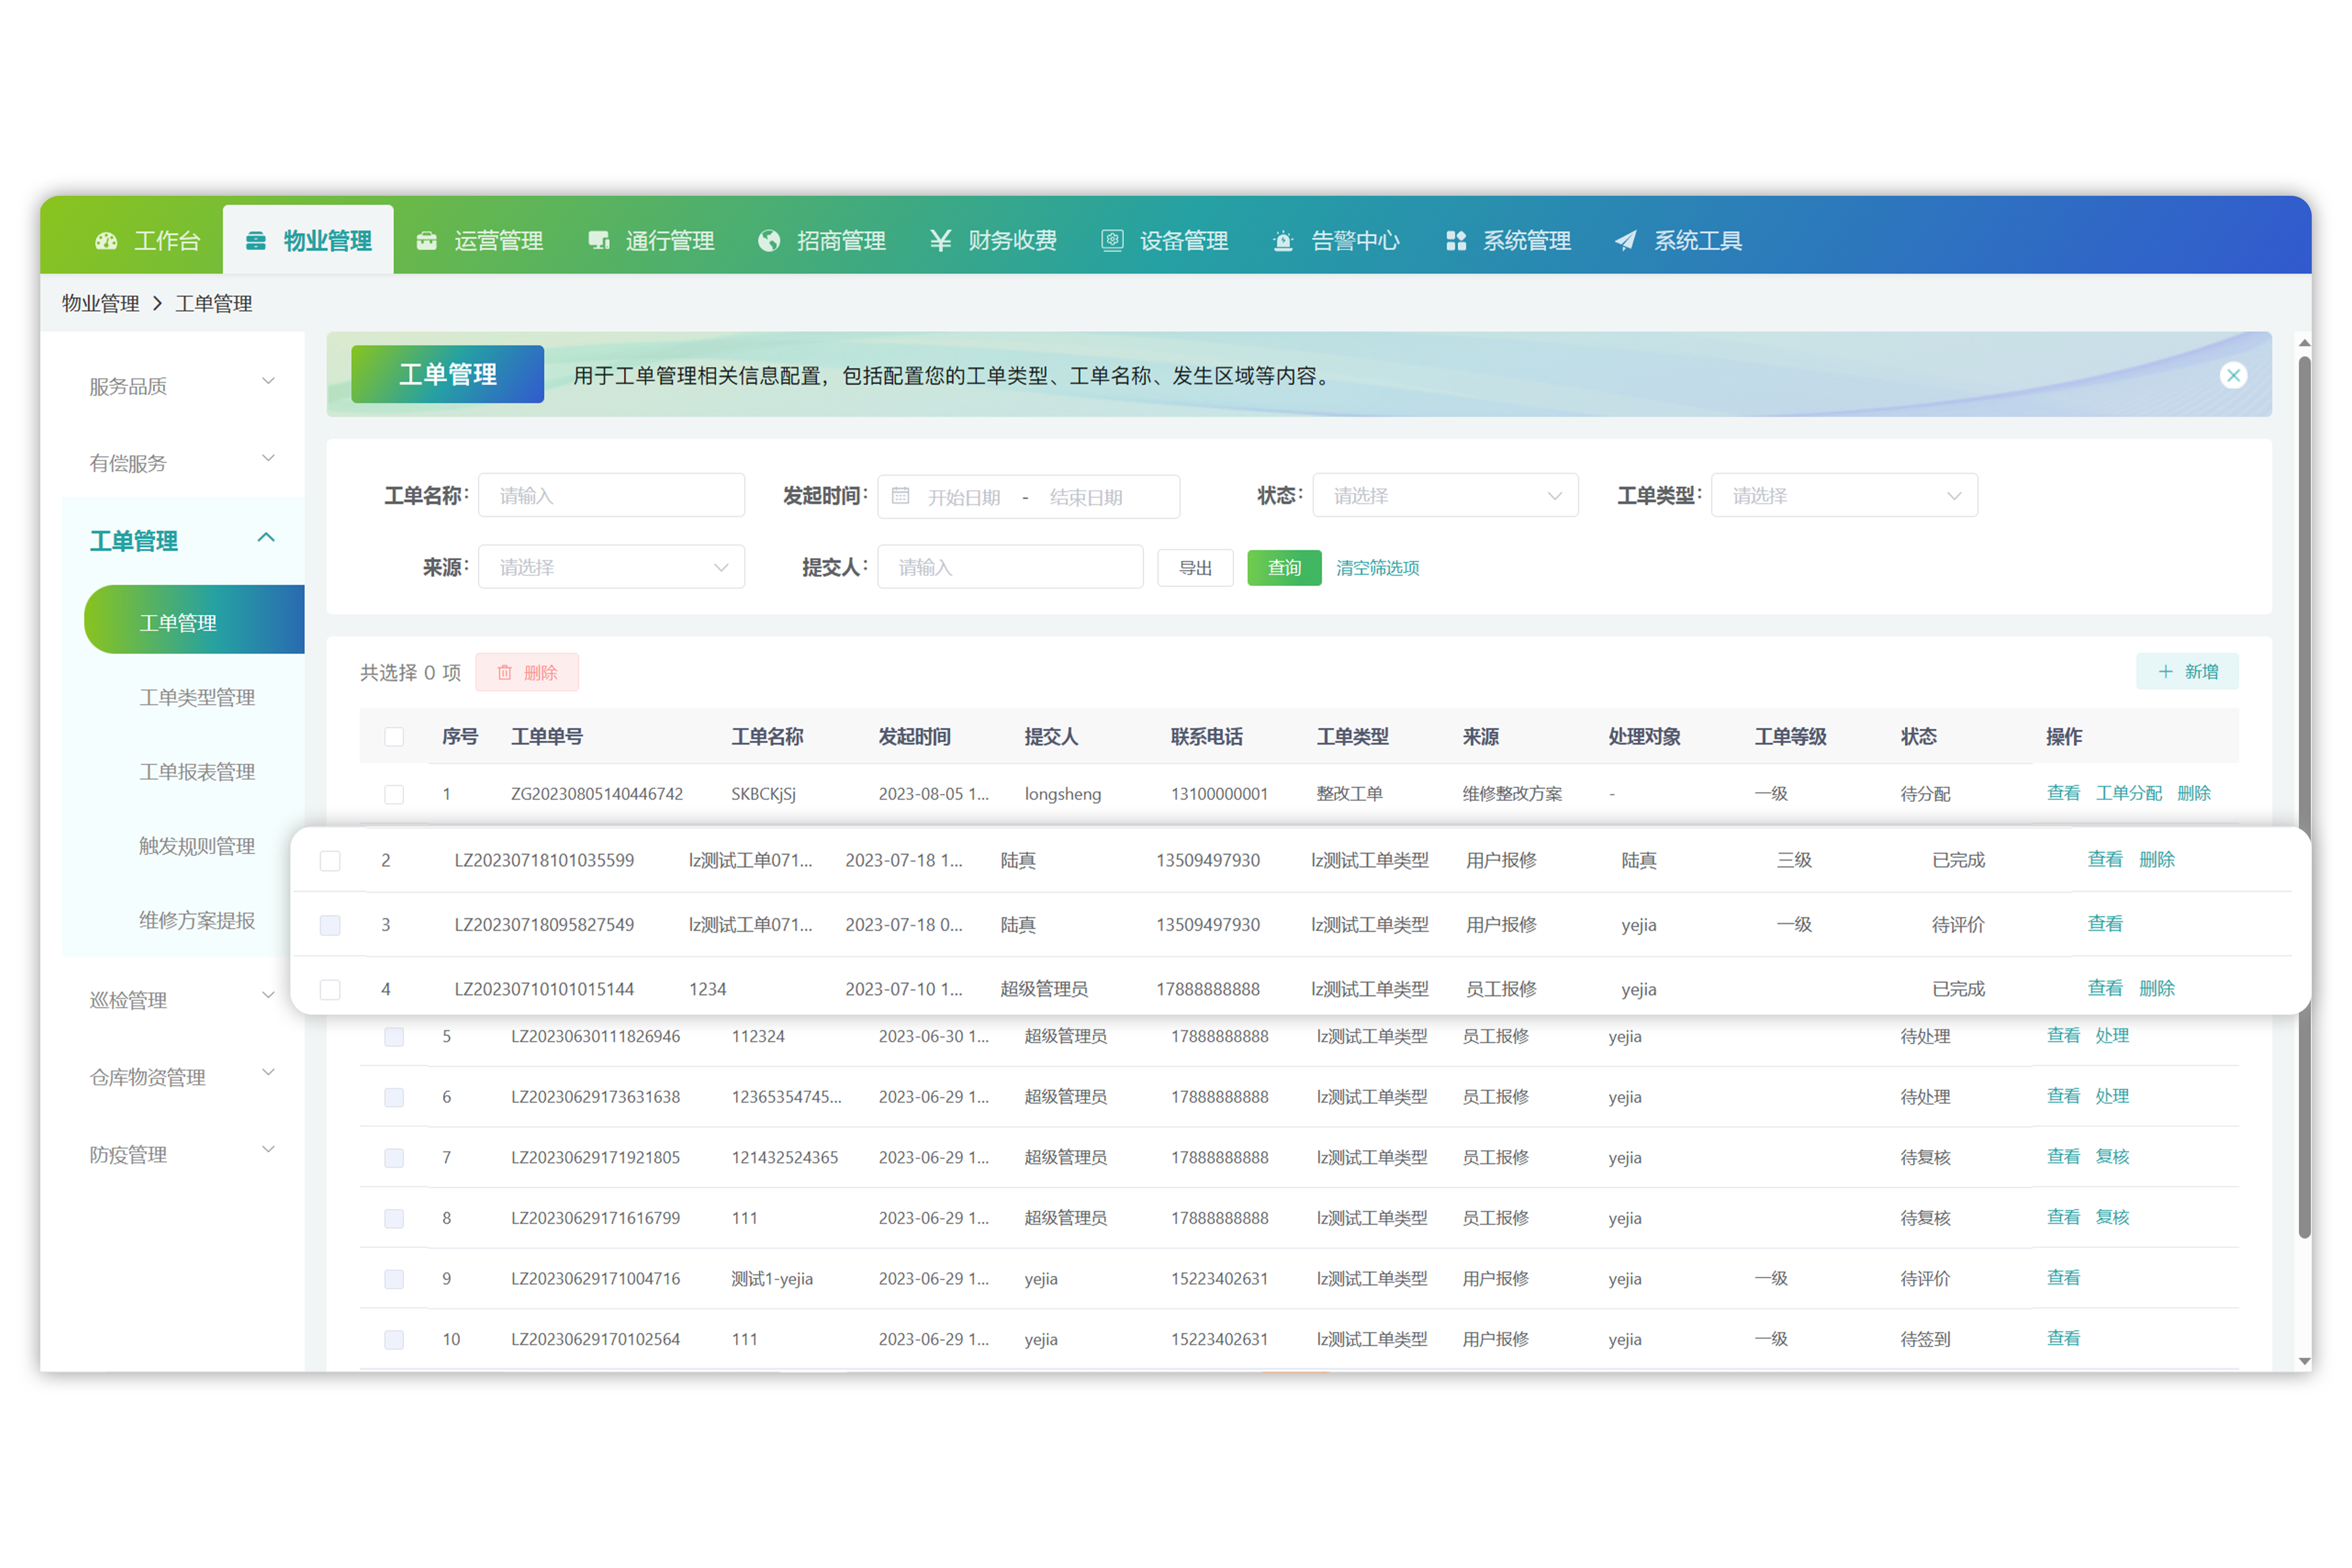Check row 7 LZ20230629171921805 checkbox

click(394, 1158)
